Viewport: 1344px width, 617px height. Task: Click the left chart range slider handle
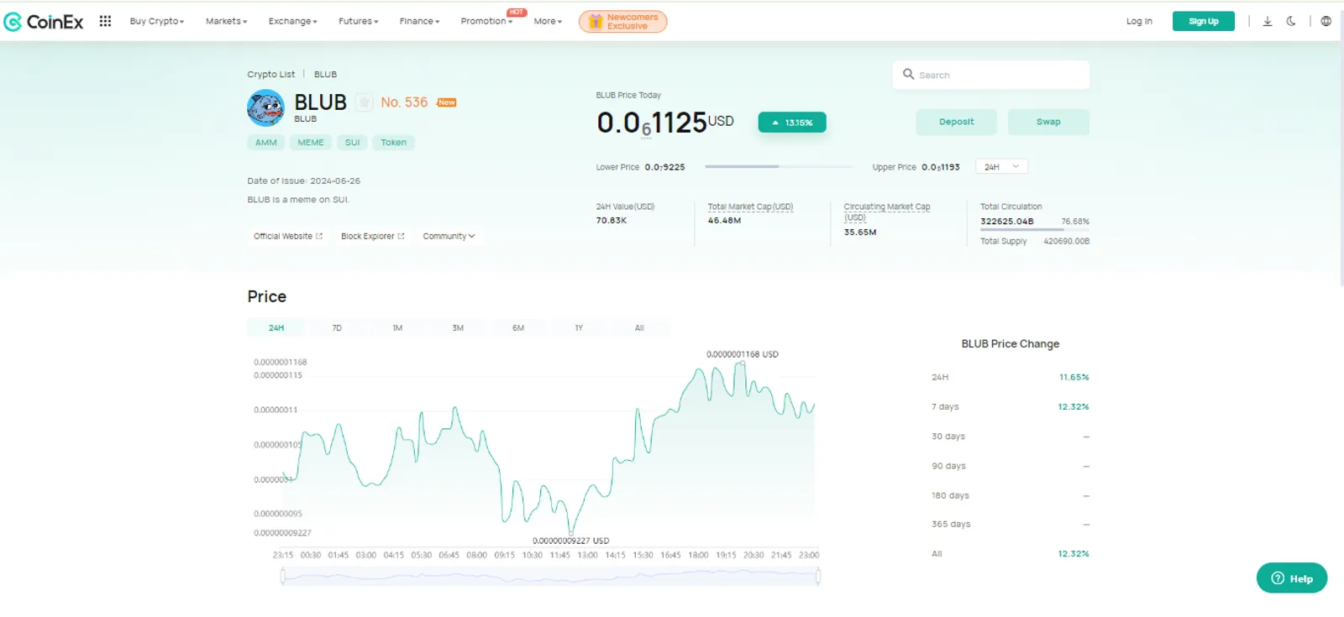(x=283, y=576)
